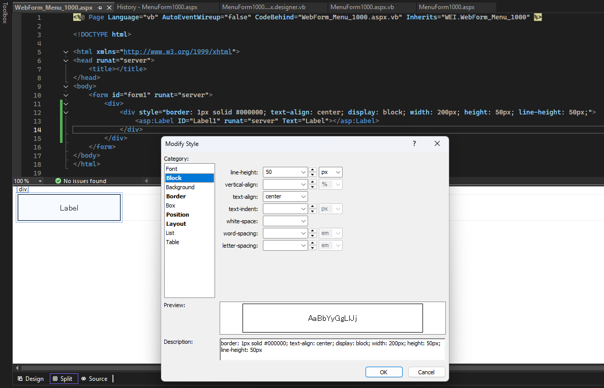Close the Modify Style dialog
Image resolution: width=604 pixels, height=388 pixels.
click(437, 143)
